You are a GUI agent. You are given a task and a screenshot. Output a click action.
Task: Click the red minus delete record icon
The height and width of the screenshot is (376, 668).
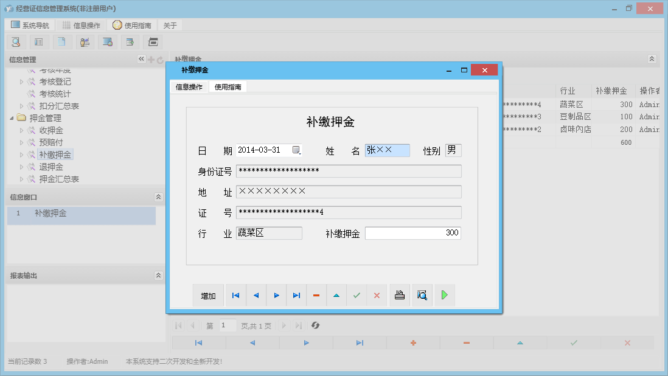click(316, 296)
